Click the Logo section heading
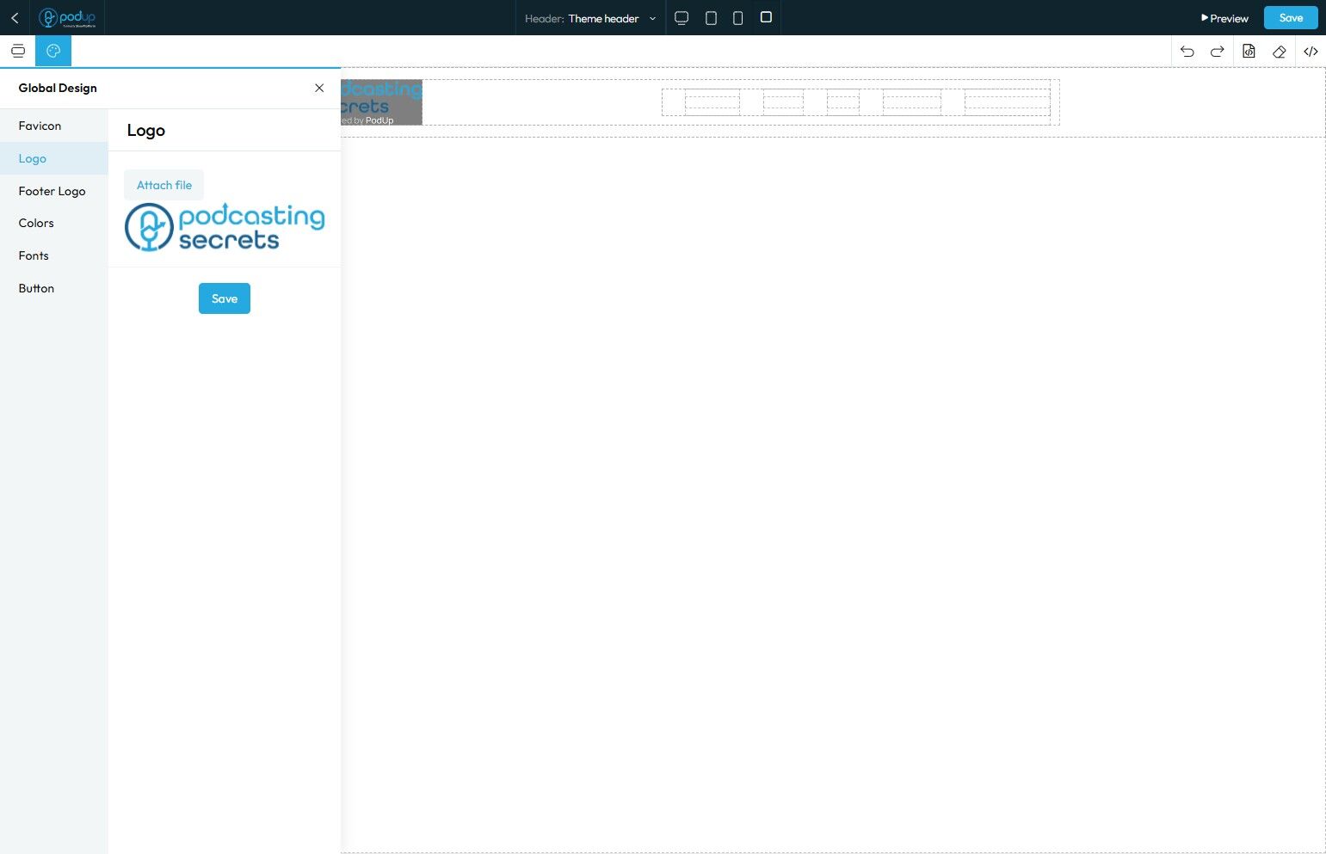Viewport: 1326px width, 854px height. tap(146, 130)
